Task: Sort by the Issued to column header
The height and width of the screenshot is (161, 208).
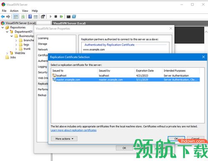Action: (x=75, y=71)
